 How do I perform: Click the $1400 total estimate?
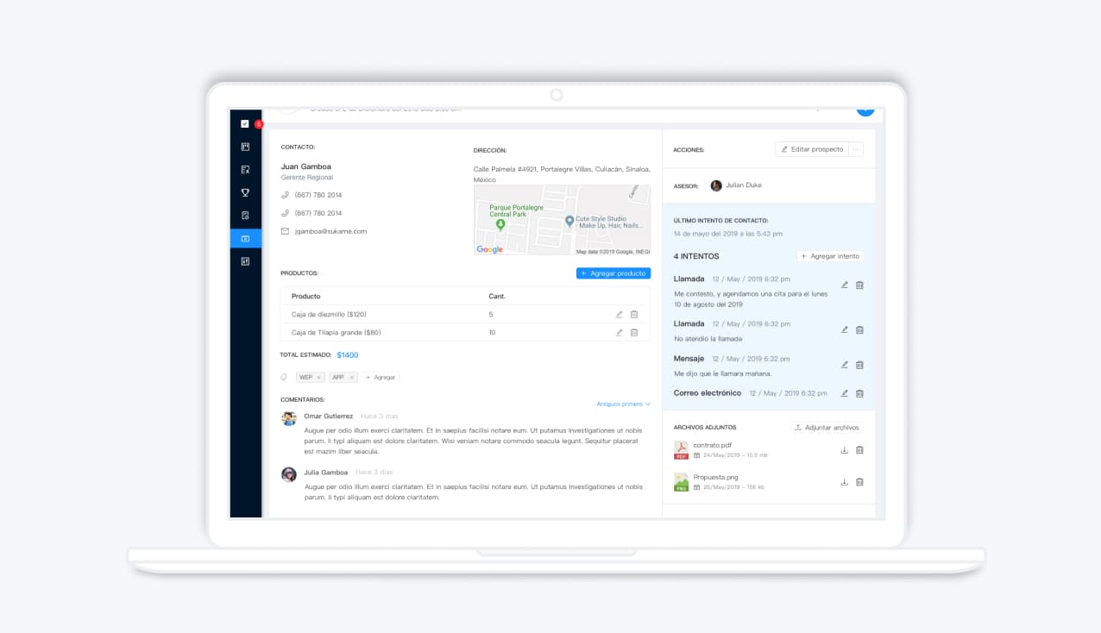348,355
